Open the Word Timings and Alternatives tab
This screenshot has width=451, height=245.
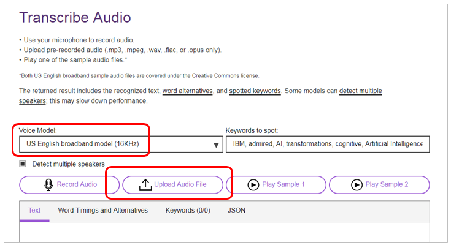pyautogui.click(x=102, y=210)
